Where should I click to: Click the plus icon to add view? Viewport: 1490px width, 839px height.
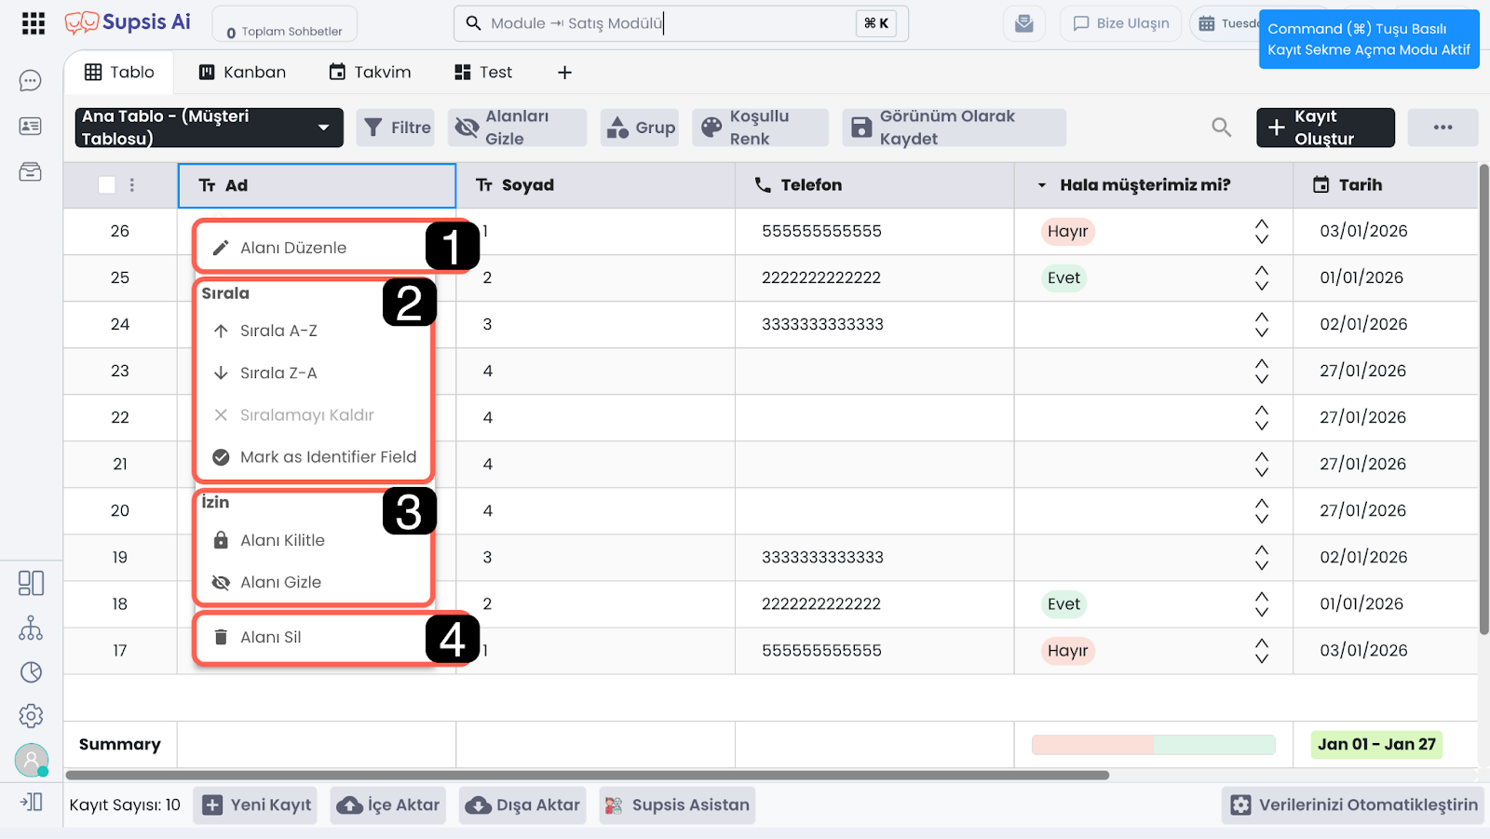tap(564, 73)
